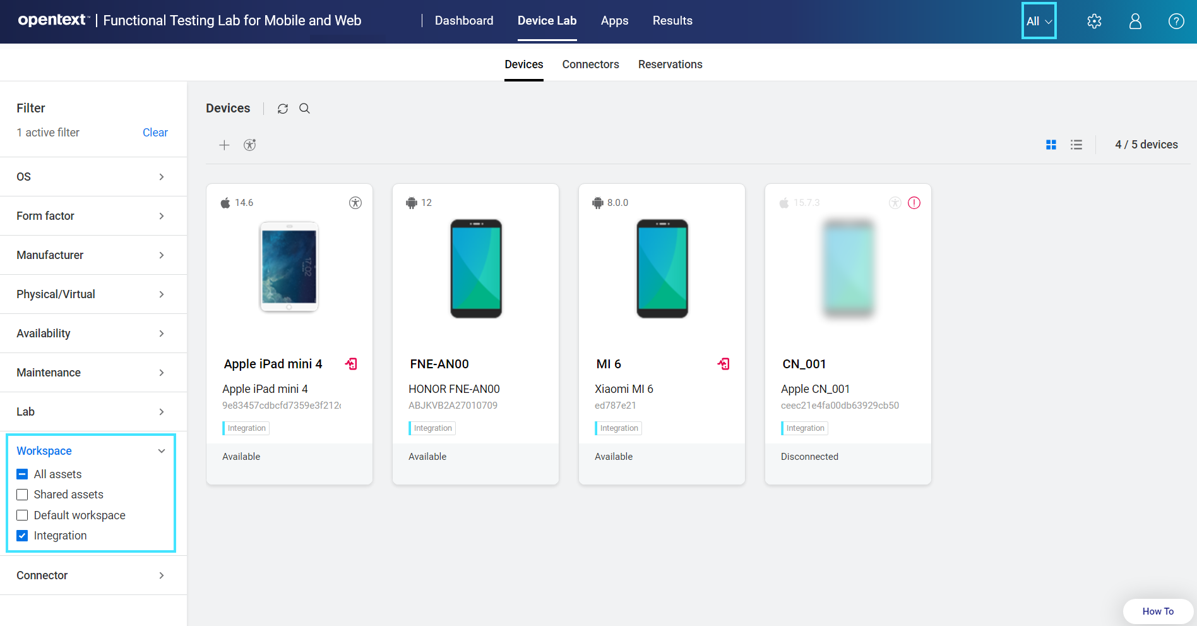
Task: Switch to the Connectors tab
Action: pyautogui.click(x=590, y=64)
